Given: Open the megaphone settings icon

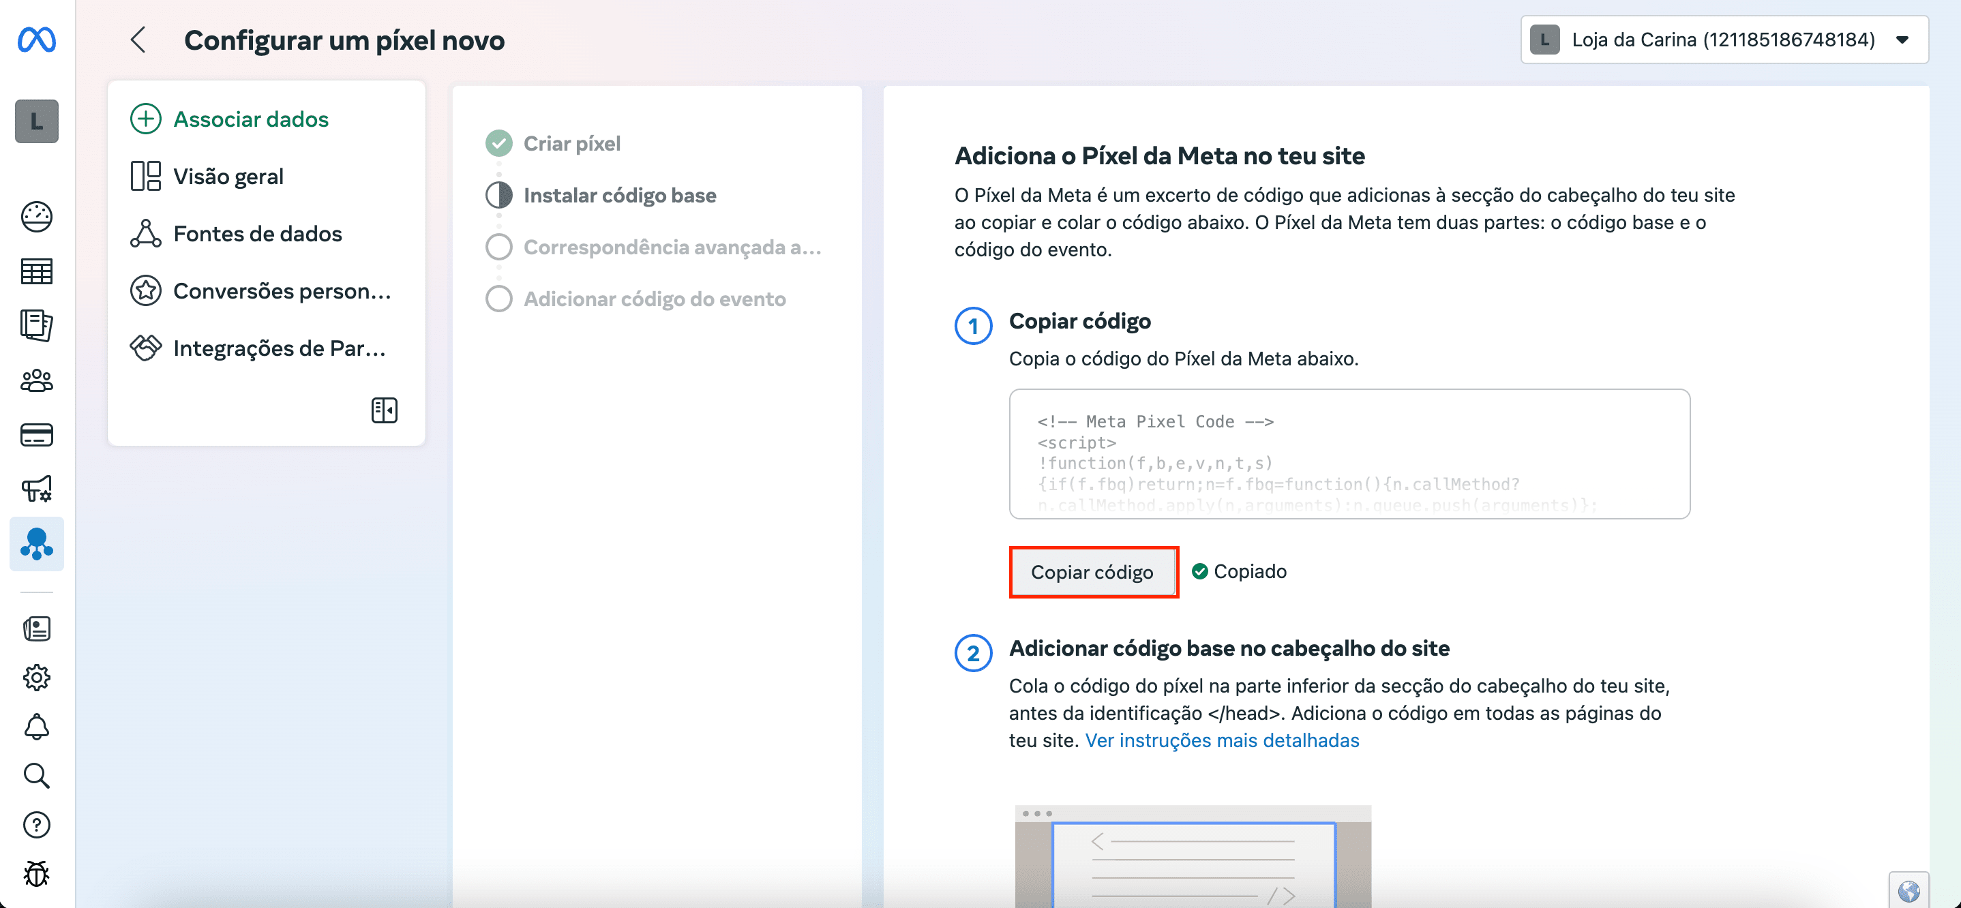Looking at the screenshot, I should point(37,489).
